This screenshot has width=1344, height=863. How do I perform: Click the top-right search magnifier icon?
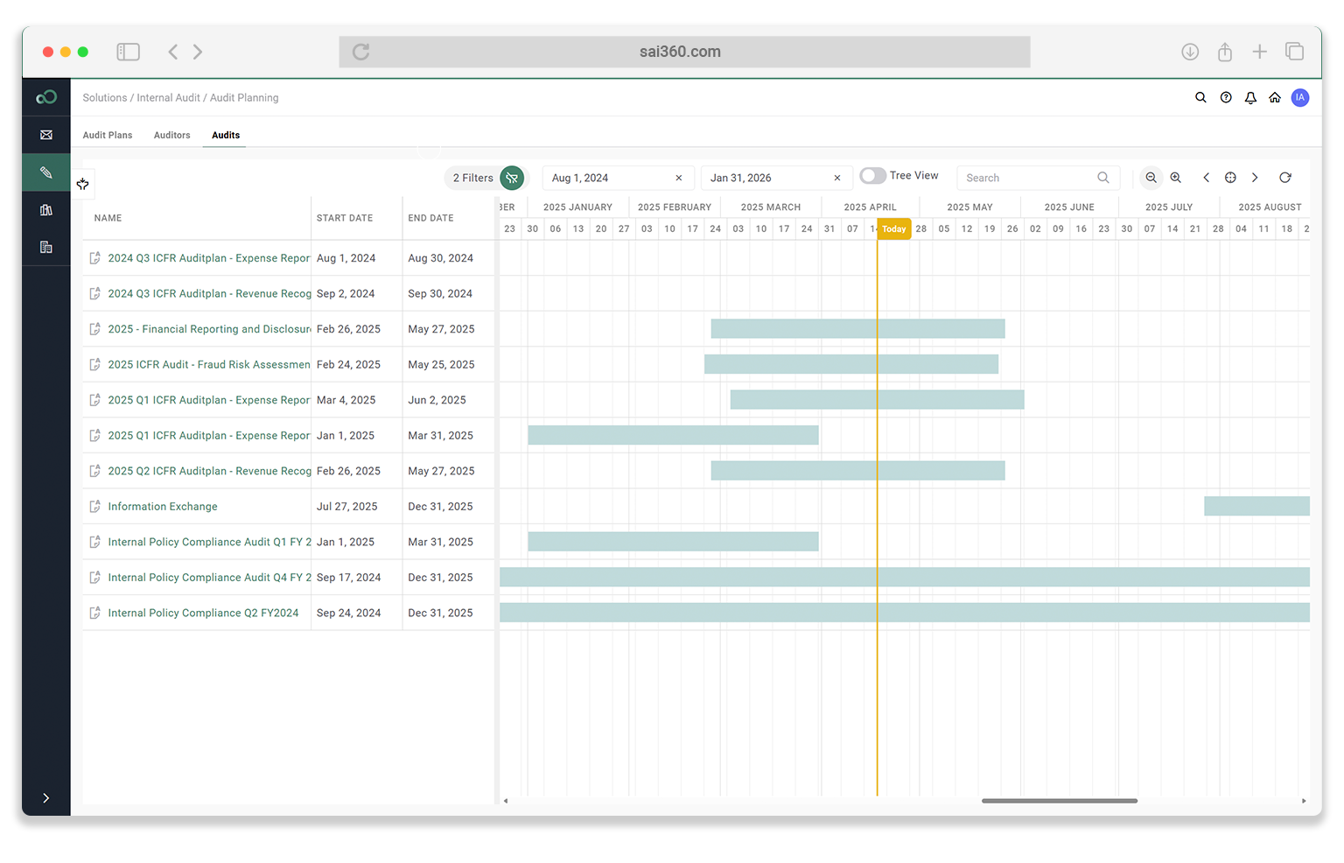tap(1200, 97)
